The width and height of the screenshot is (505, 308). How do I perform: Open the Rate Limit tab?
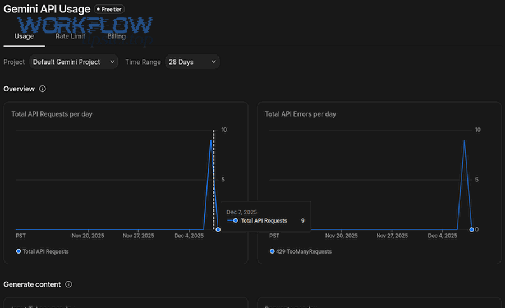pyautogui.click(x=70, y=36)
